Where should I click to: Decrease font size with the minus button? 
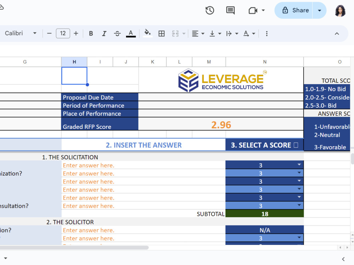coord(49,33)
